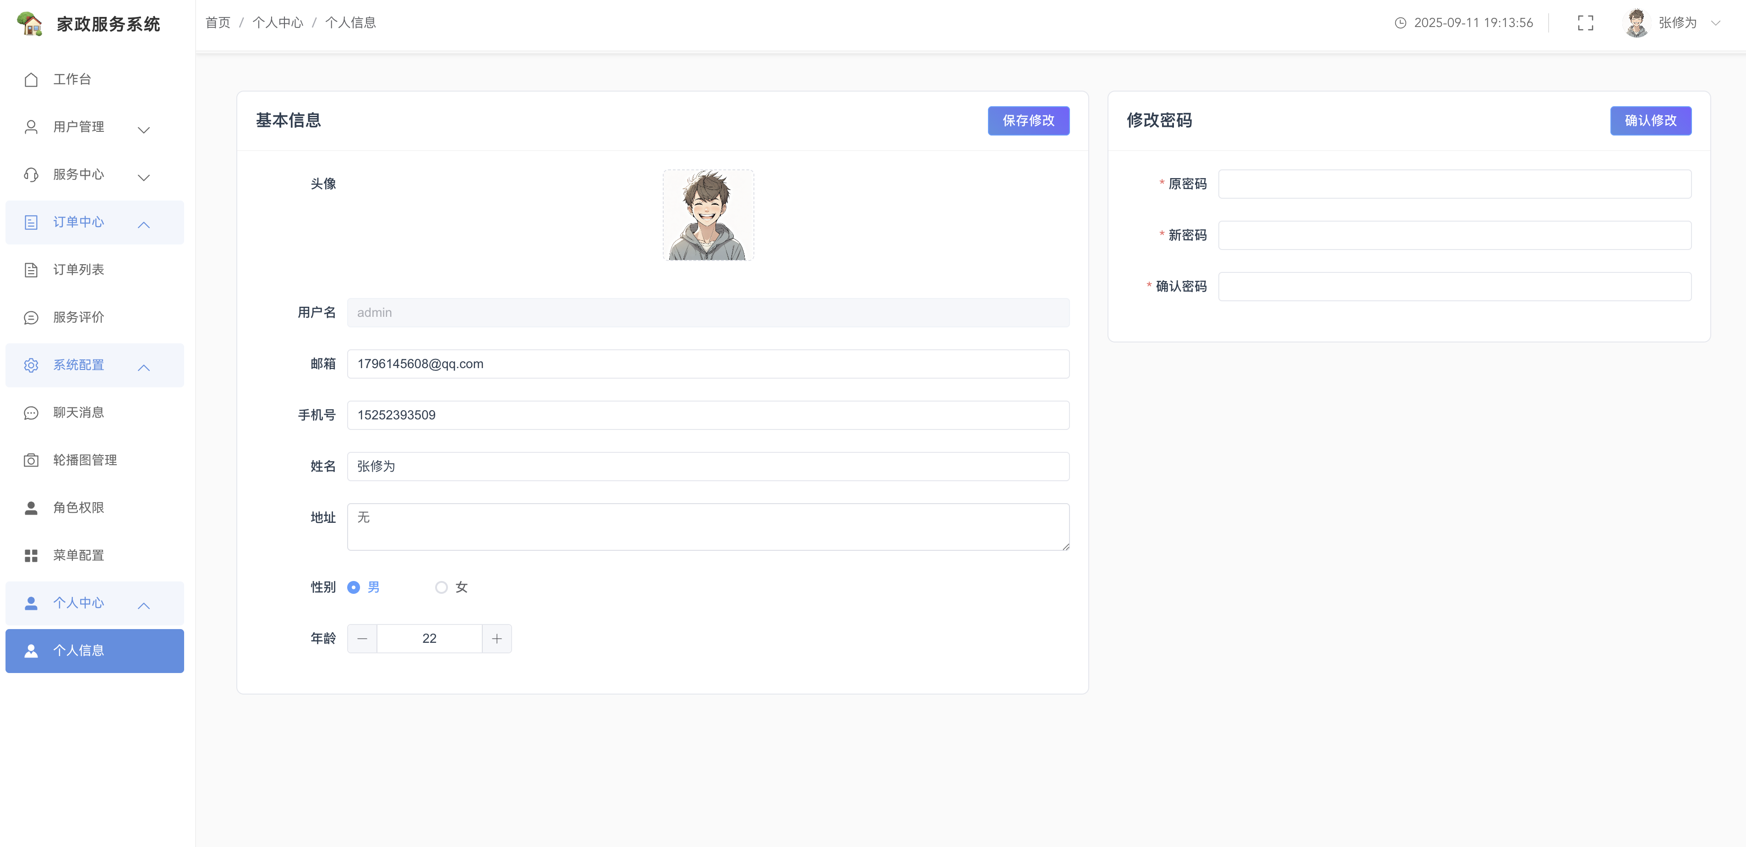This screenshot has height=847, width=1746.
Task: Click the 菜单配置 grid icon
Action: tap(31, 556)
